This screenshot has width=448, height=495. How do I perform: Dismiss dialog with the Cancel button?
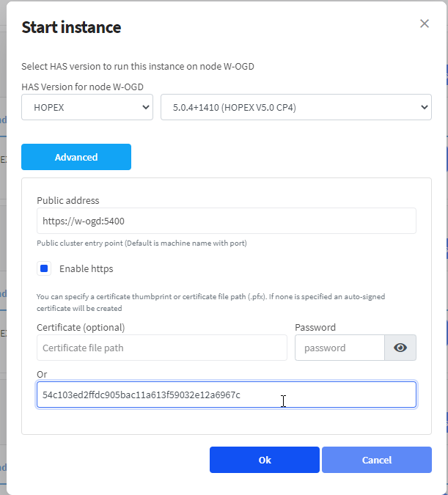tap(377, 460)
